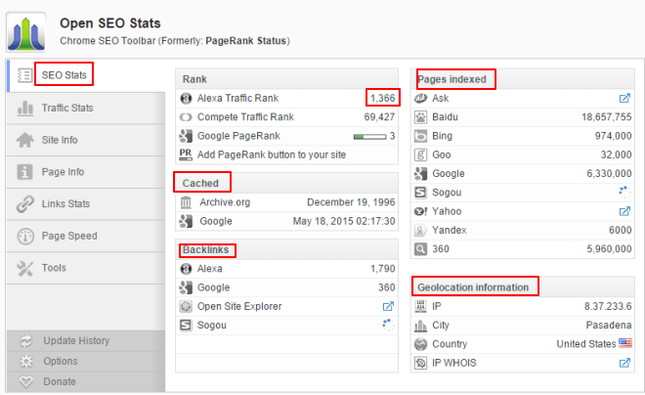
Task: Click the Options gear icon
Action: point(26,361)
